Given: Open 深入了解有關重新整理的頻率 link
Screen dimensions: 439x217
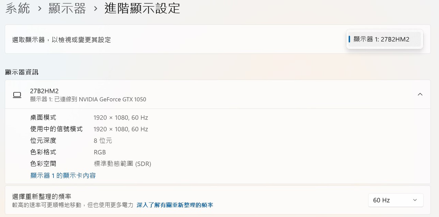Looking at the screenshot, I should click(175, 205).
